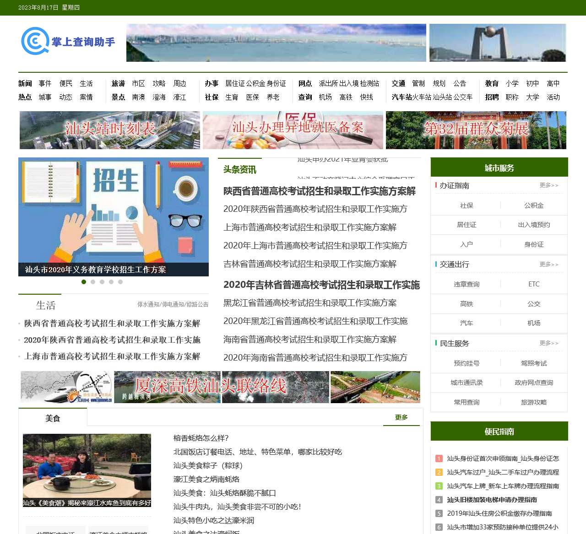
Task: Select the second carousel indicator dot
Action: pos(93,282)
